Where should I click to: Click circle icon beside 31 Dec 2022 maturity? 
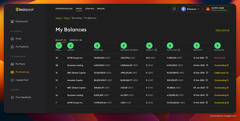click(207, 80)
